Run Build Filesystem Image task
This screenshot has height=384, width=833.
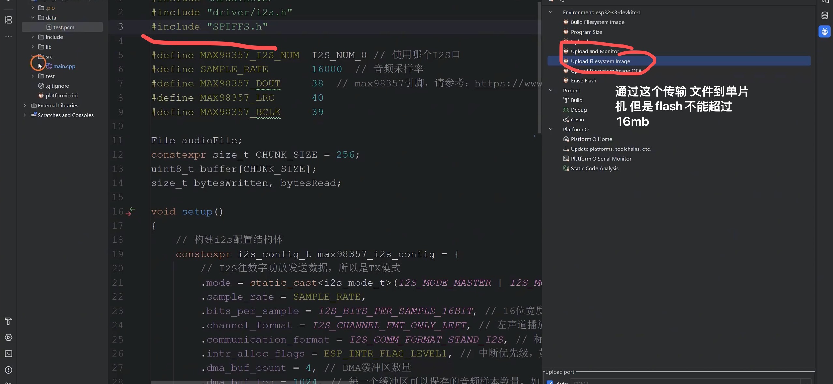[x=597, y=22]
